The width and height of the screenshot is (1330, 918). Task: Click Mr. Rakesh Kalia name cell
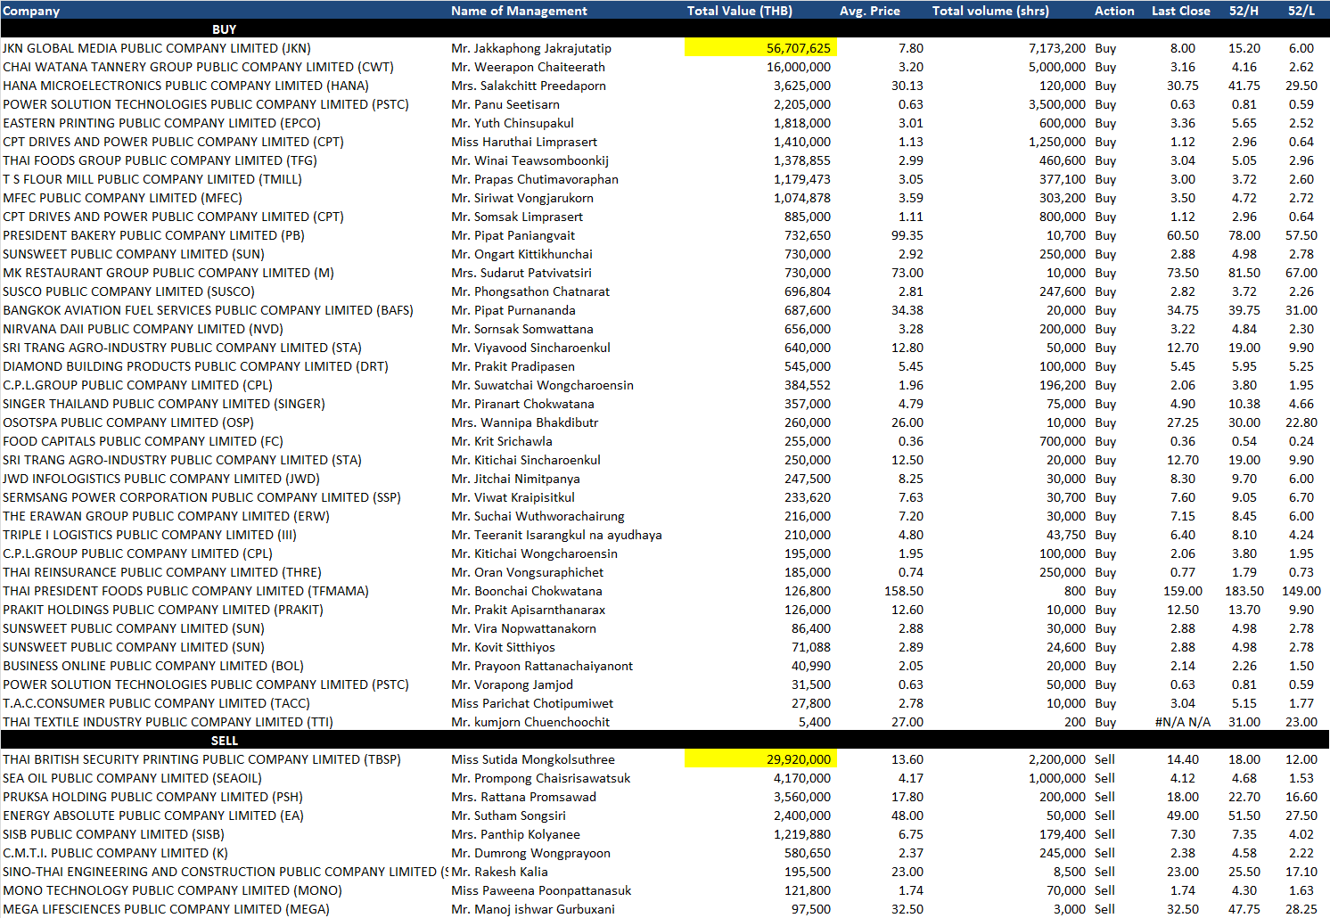click(499, 872)
